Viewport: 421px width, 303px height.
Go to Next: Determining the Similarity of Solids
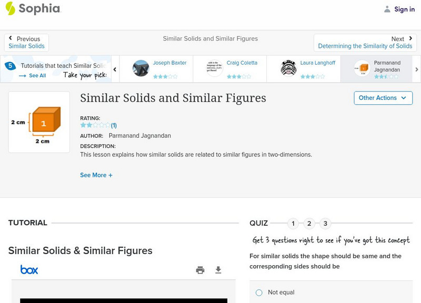click(365, 43)
